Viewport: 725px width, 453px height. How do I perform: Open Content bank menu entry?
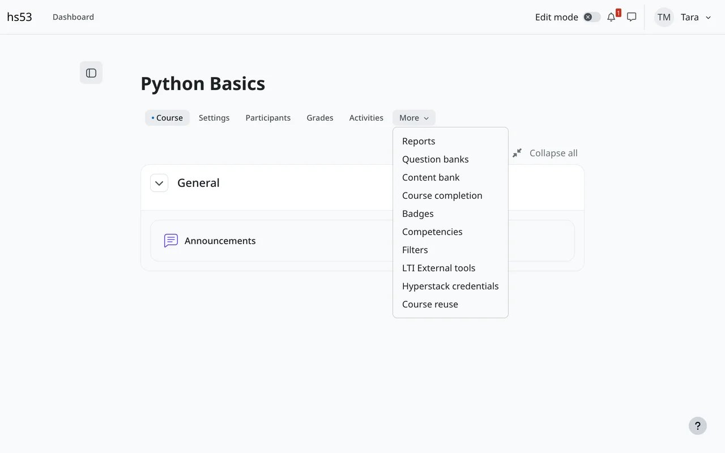[450, 177]
